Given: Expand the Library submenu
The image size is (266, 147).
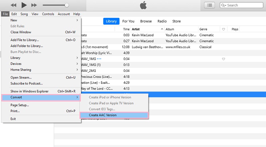Looking at the screenshot, I should point(41,58).
